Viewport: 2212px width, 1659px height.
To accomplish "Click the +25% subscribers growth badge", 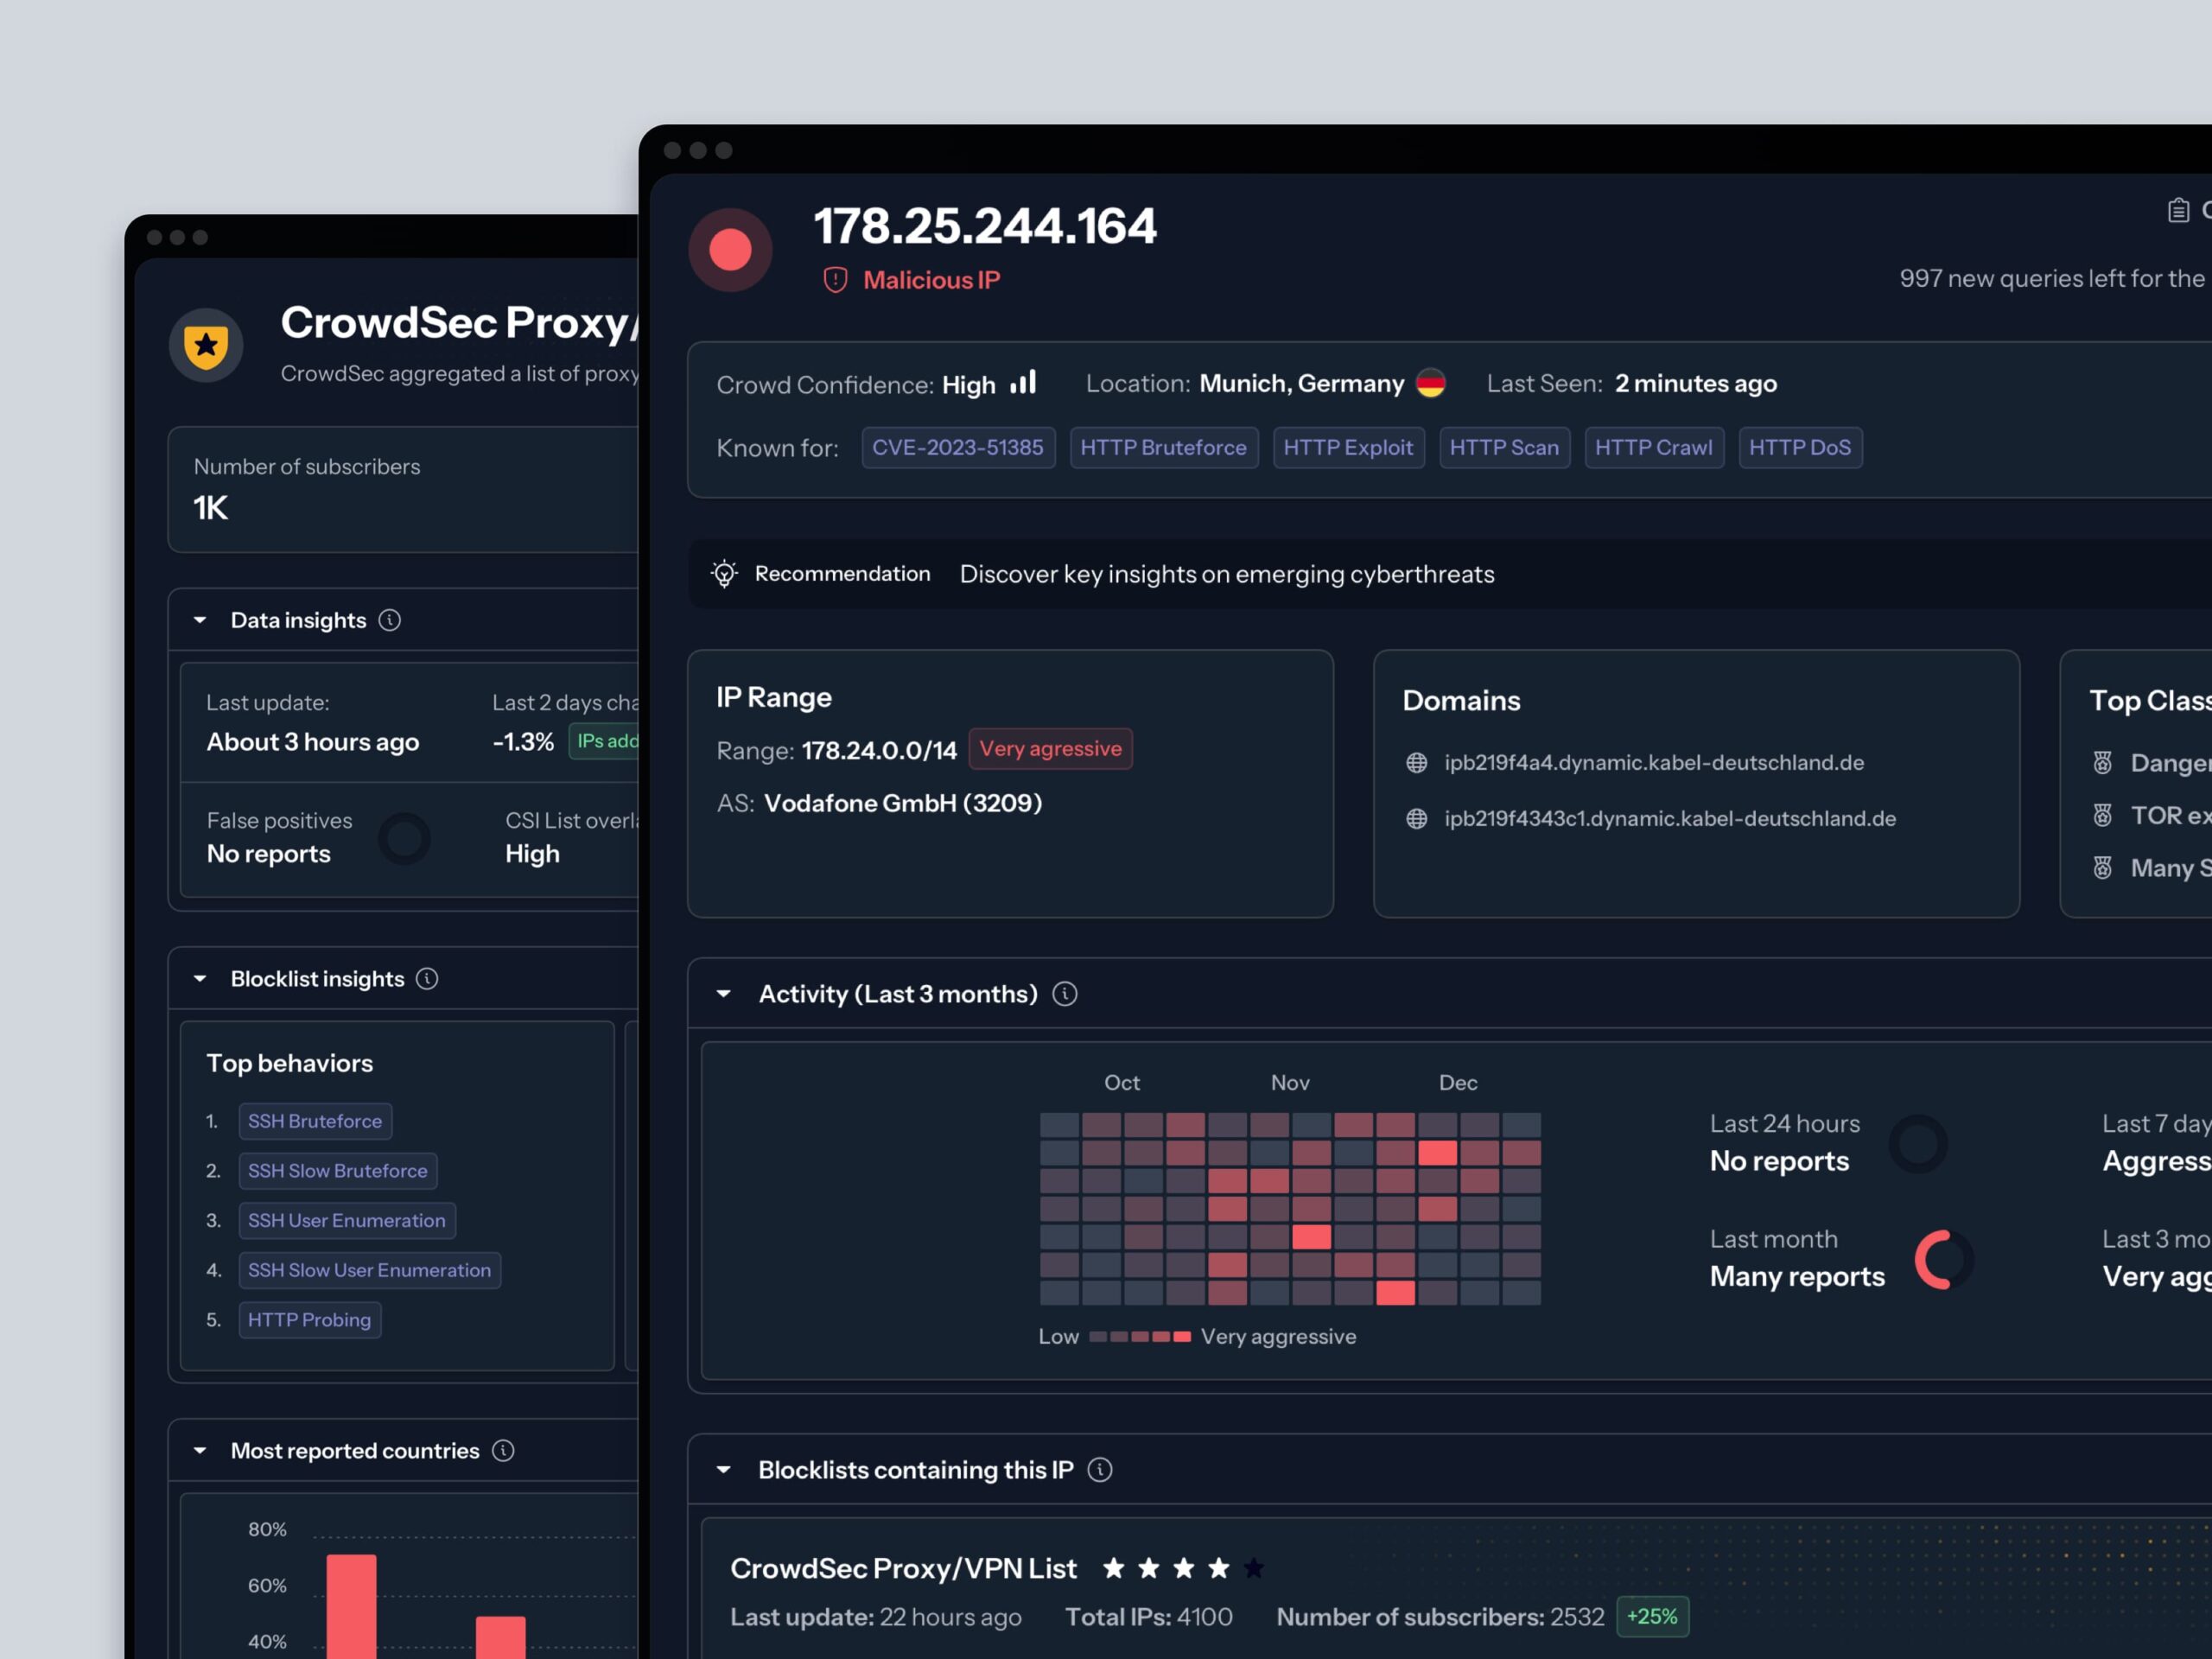I will point(1652,1617).
